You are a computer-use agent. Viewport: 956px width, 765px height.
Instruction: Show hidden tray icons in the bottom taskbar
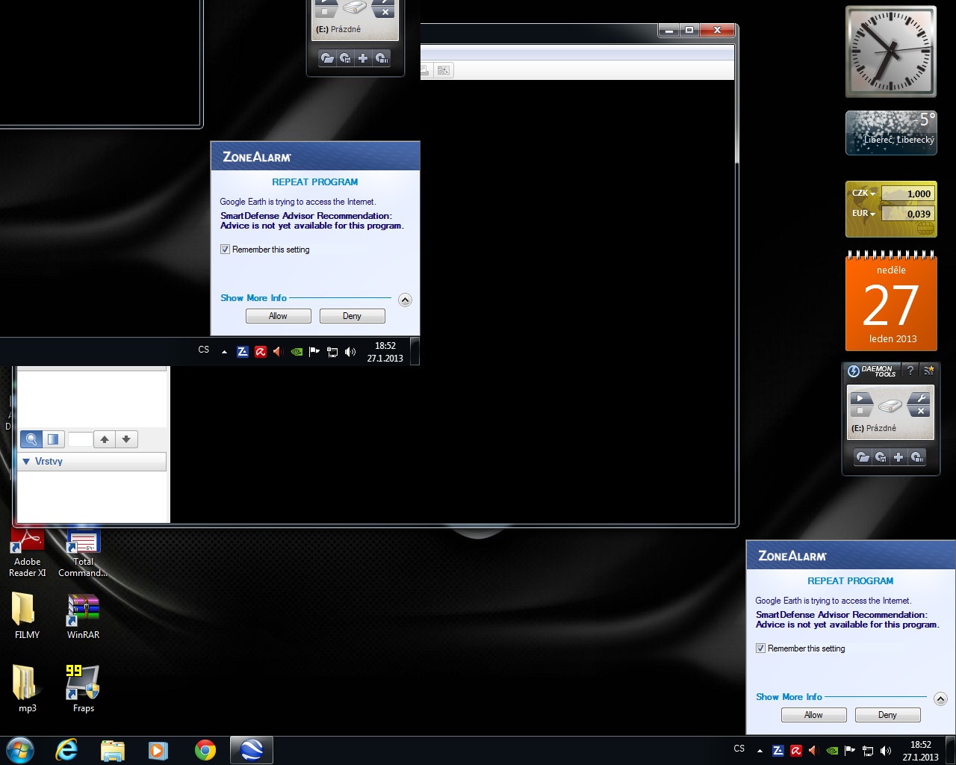coord(760,751)
